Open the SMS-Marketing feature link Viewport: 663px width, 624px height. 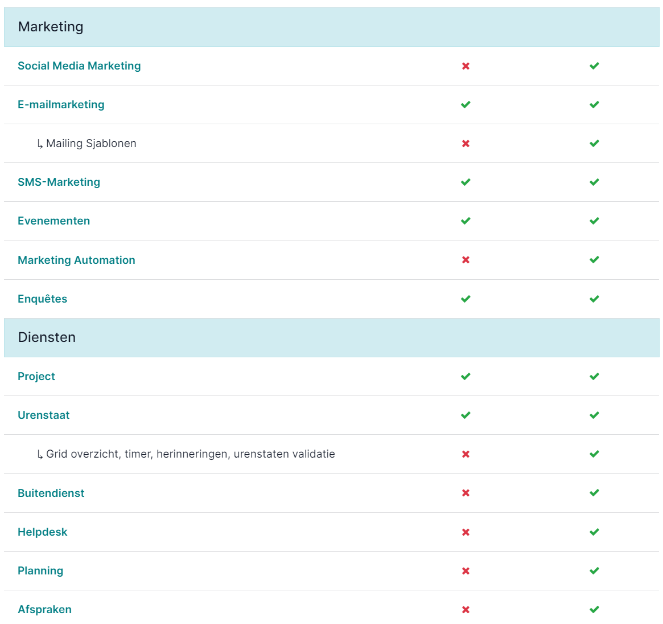tap(59, 182)
